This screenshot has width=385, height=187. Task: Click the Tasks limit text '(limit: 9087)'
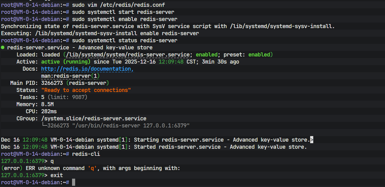[x=67, y=97]
